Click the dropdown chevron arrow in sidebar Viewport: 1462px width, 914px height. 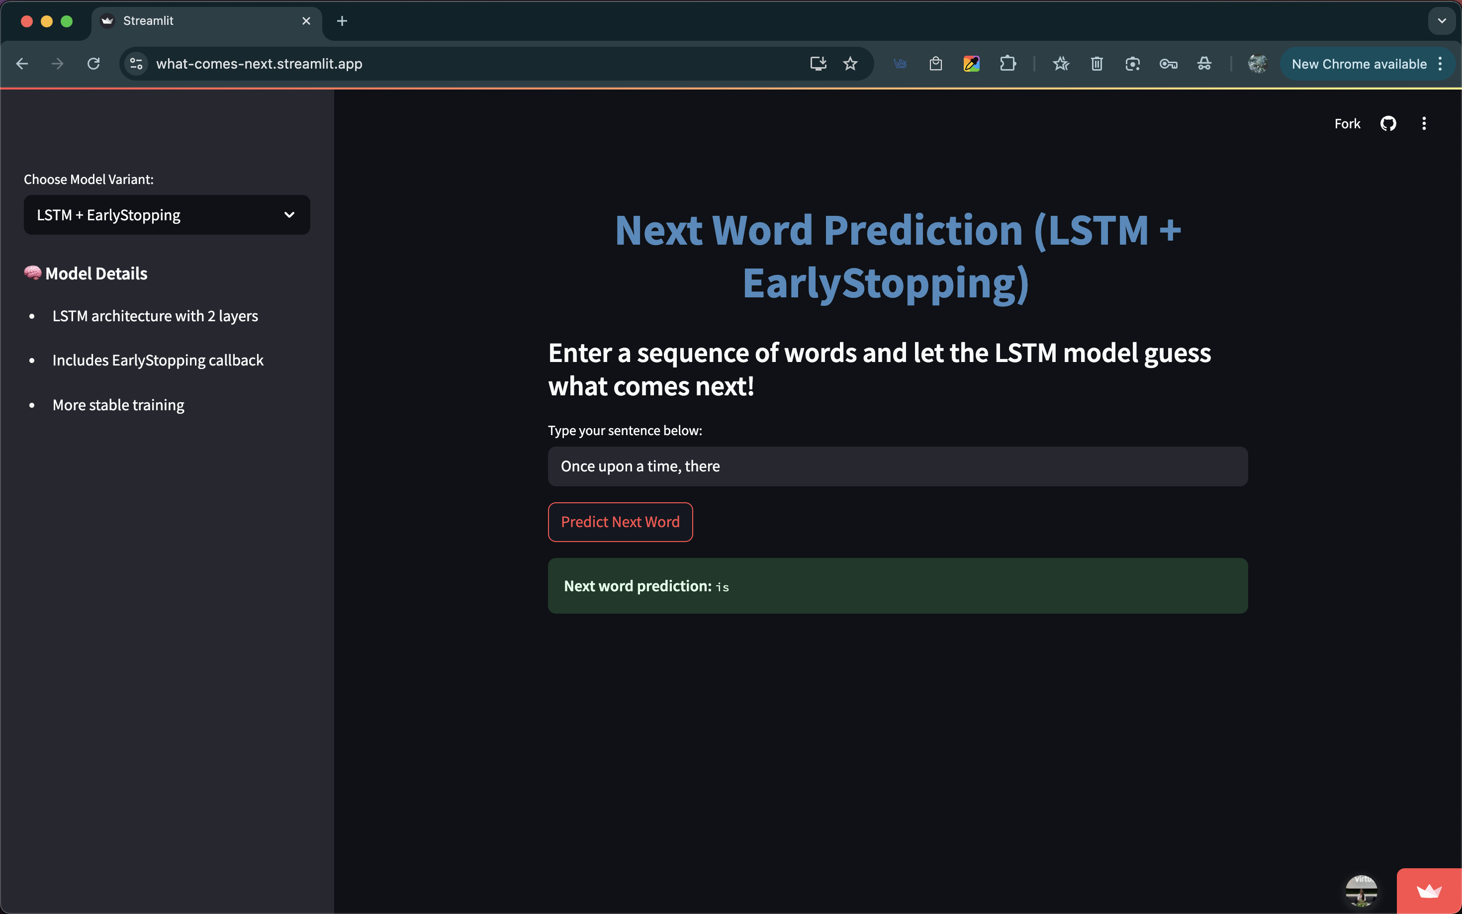click(289, 215)
